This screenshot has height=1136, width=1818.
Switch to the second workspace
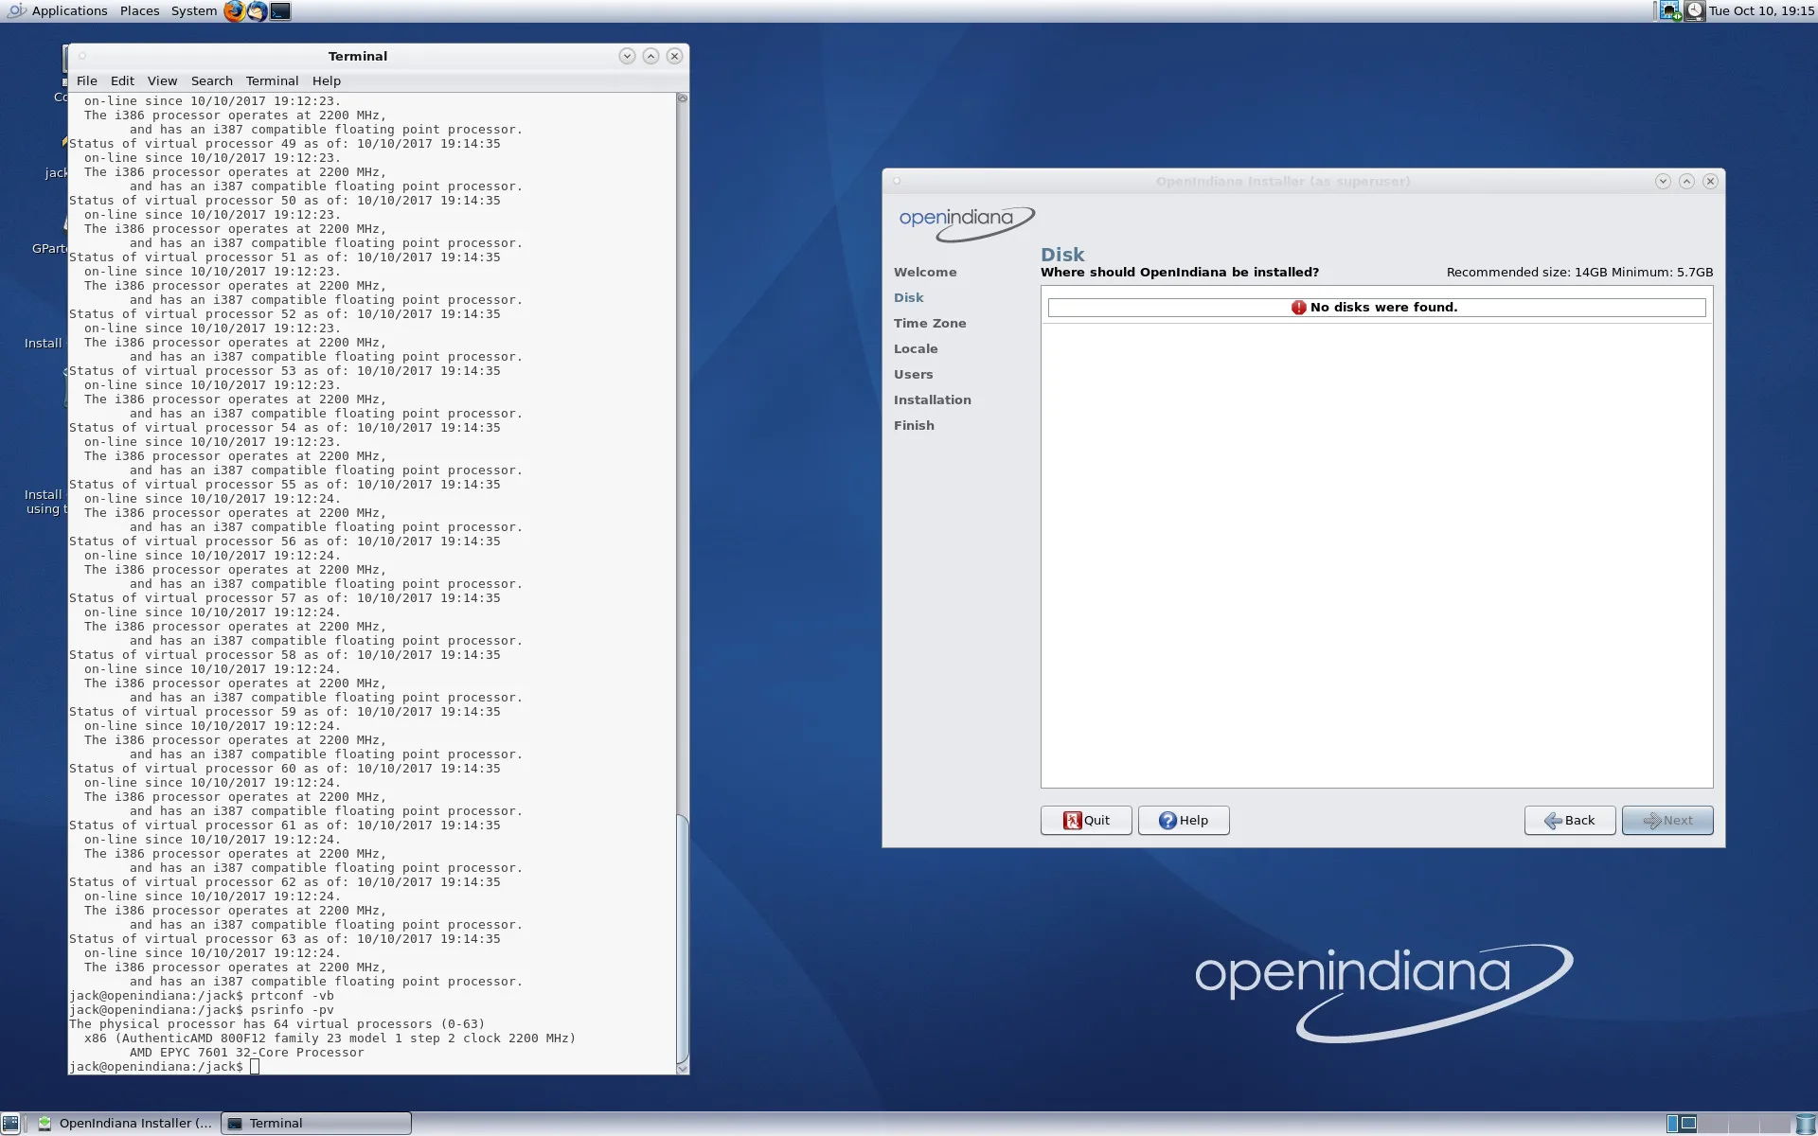pyautogui.click(x=1714, y=1124)
